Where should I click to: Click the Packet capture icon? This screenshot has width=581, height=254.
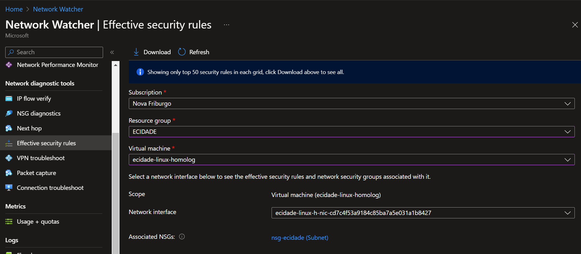[x=9, y=173]
